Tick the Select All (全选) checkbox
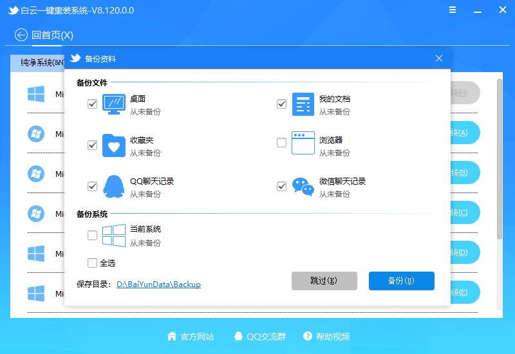 point(92,263)
